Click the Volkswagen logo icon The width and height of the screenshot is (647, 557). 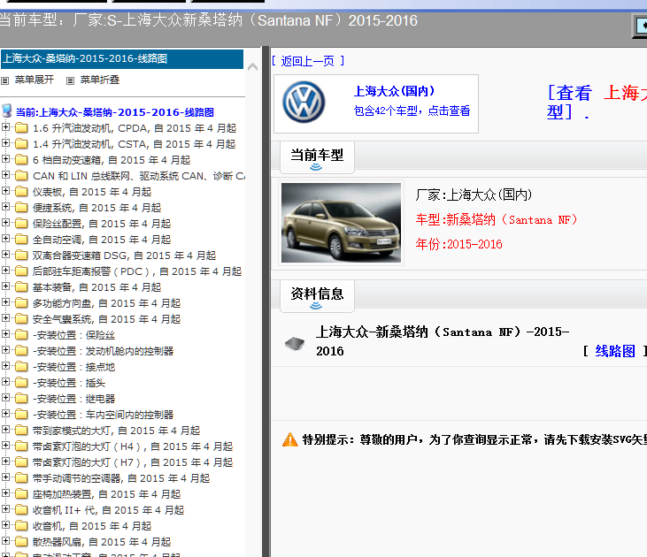click(x=304, y=103)
